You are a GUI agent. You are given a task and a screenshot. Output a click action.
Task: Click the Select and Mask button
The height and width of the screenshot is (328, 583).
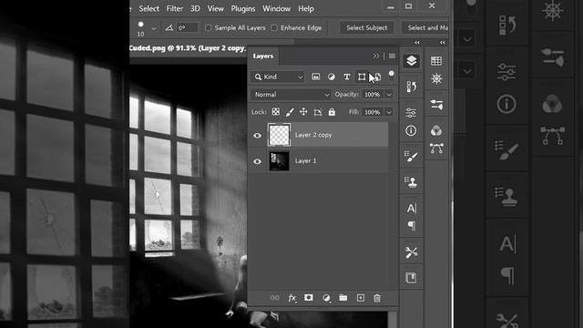pyautogui.click(x=425, y=28)
